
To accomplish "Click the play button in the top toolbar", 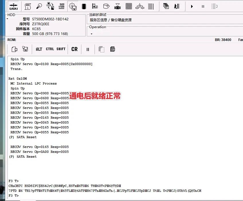I will coord(192,6).
